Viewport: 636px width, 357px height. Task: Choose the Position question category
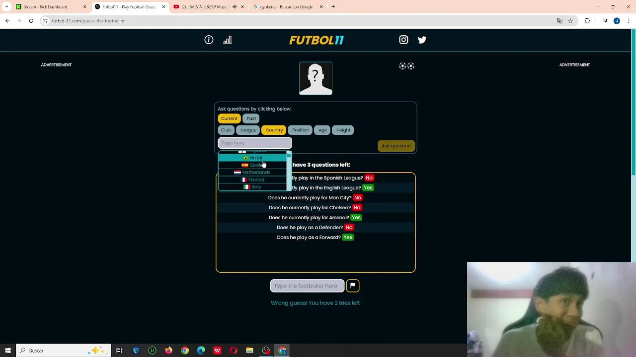pos(301,130)
